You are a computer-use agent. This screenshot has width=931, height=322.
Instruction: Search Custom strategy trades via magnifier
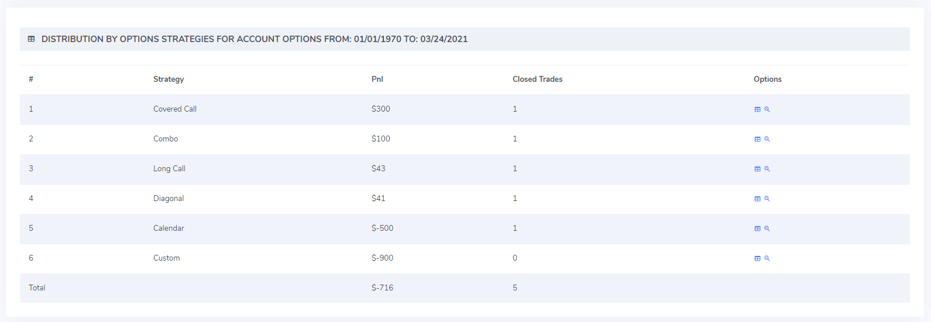pos(767,258)
